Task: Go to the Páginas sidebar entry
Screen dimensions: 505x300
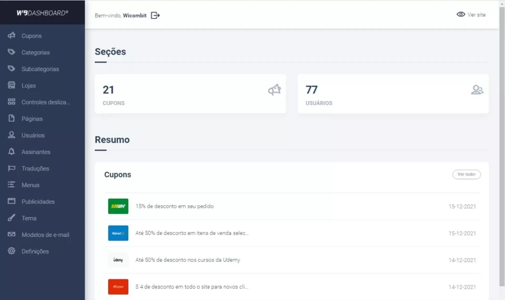Action: pyautogui.click(x=32, y=119)
